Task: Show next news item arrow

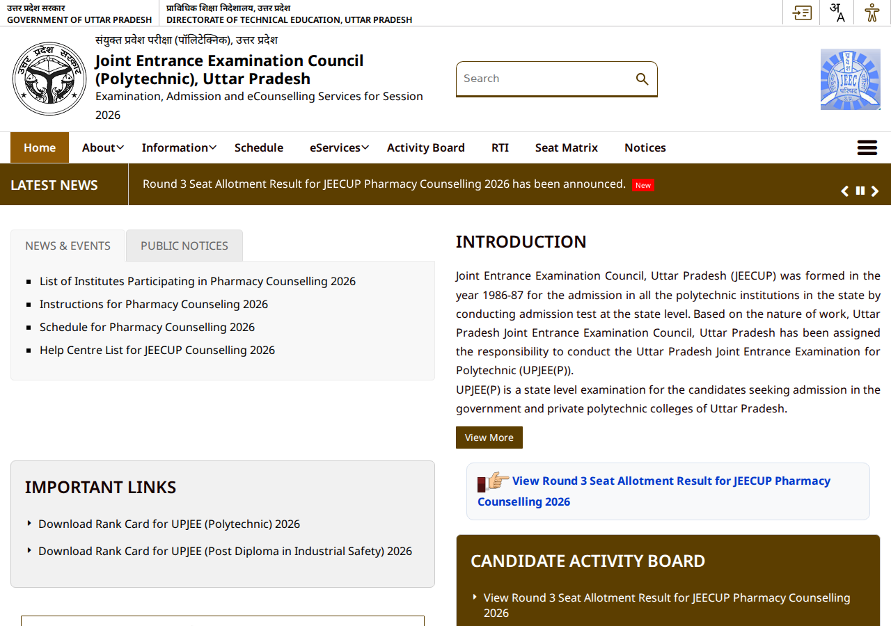Action: coord(875,191)
